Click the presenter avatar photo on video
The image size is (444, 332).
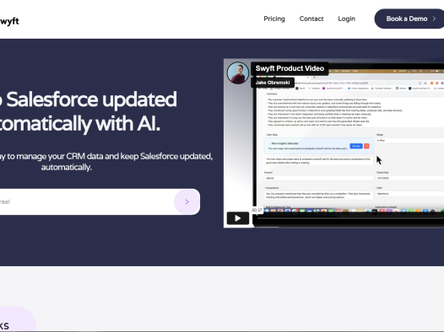click(238, 73)
